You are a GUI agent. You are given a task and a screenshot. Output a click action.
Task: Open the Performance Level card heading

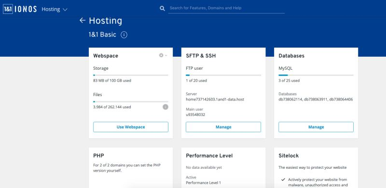click(x=209, y=156)
